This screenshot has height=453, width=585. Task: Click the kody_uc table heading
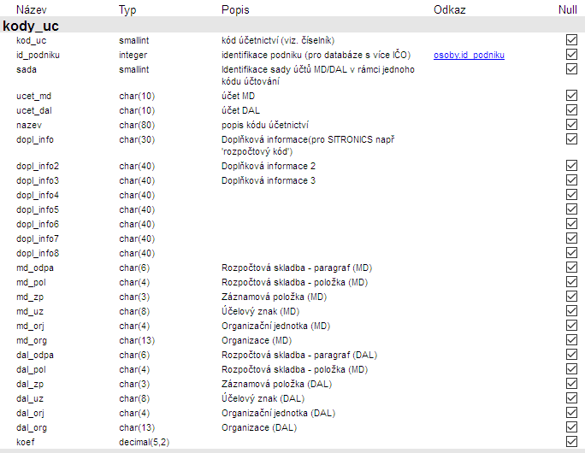click(x=31, y=26)
